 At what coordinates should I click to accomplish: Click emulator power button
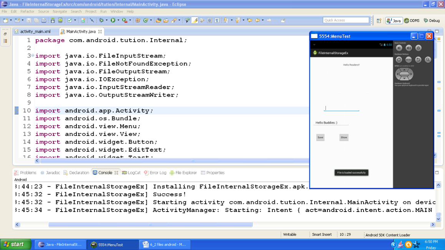pyautogui.click(x=418, y=48)
